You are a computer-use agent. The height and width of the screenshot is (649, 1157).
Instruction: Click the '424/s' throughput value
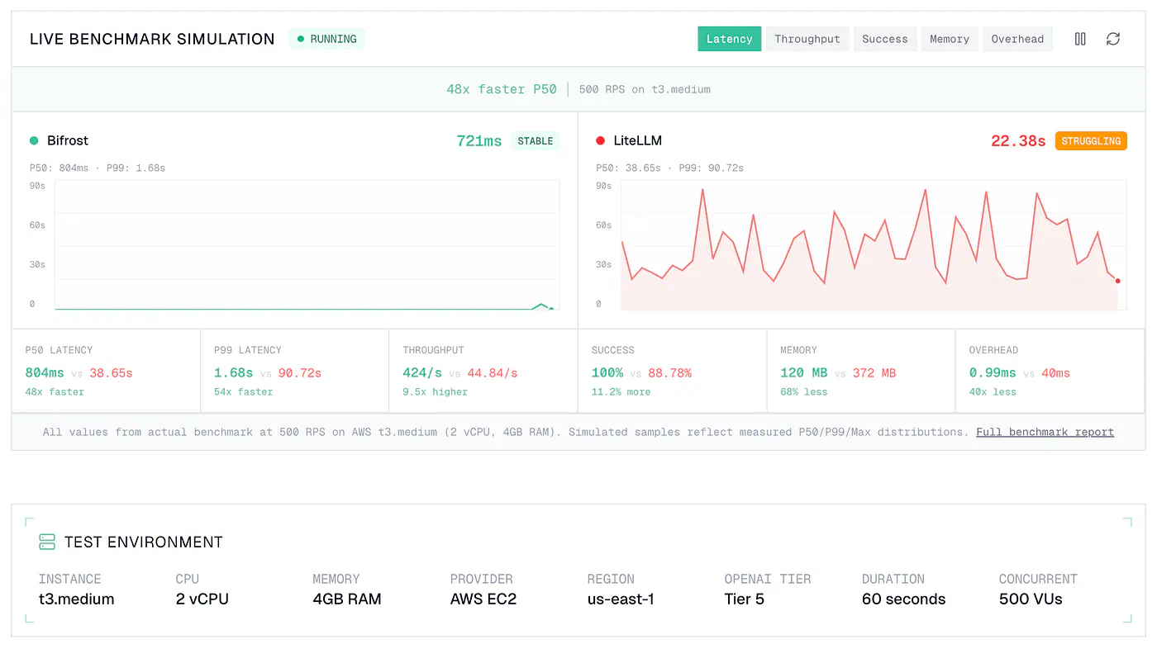point(422,373)
